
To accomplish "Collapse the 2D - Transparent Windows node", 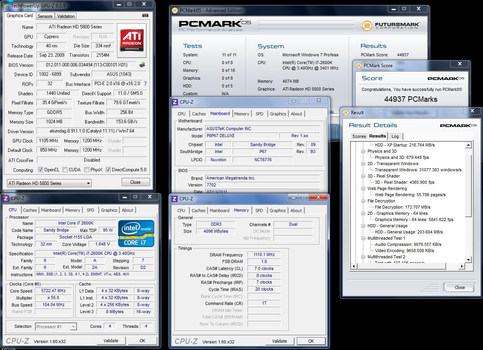I will pyautogui.click(x=363, y=164).
